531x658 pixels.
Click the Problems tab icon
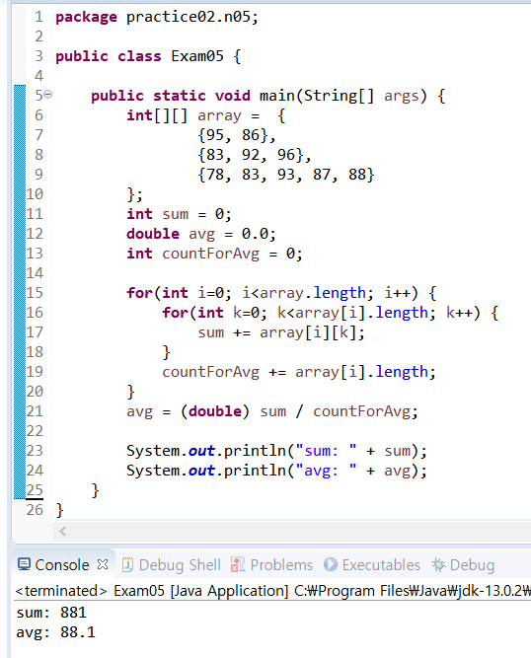(237, 565)
